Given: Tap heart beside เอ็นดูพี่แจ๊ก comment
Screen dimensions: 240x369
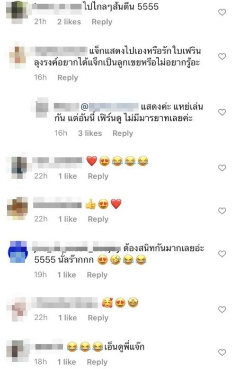Looking at the screenshot, I should [x=222, y=352].
